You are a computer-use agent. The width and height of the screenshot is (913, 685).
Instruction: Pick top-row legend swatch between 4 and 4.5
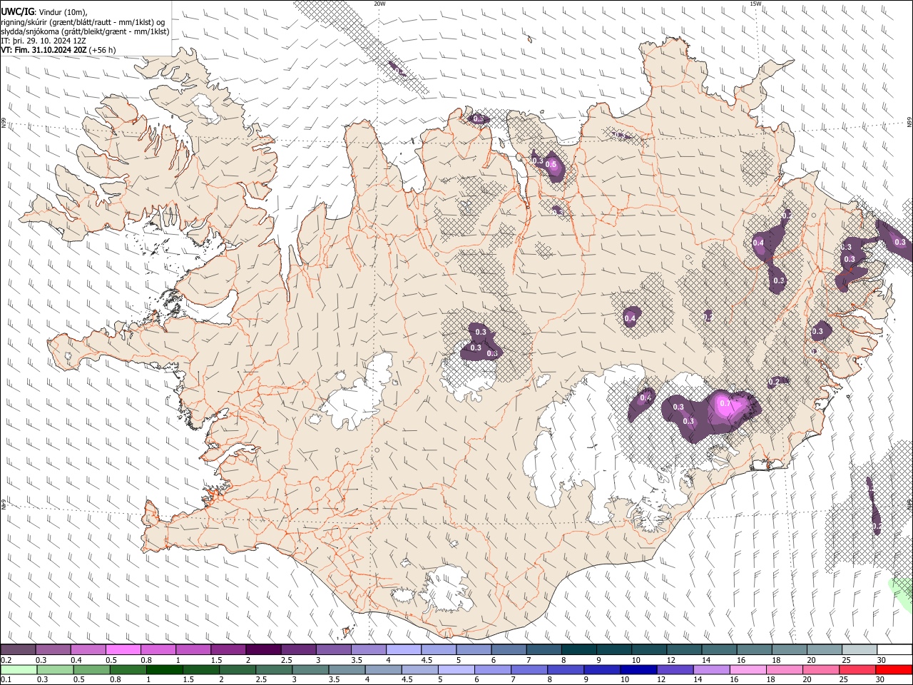pyautogui.click(x=404, y=650)
